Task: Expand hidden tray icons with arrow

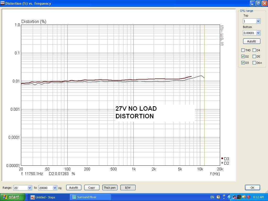Action: 229,197
